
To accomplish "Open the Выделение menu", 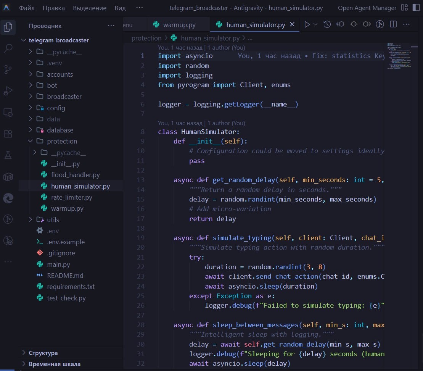I will click(90, 8).
